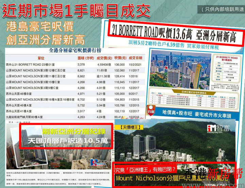The height and width of the screenshot is (188, 245).
Task: Click the headline 近期市場1手矚目成交
Action: (x=76, y=11)
